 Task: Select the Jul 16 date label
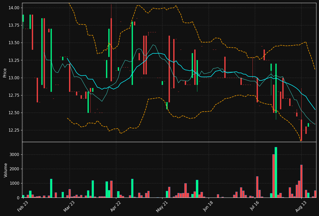(x=255, y=206)
